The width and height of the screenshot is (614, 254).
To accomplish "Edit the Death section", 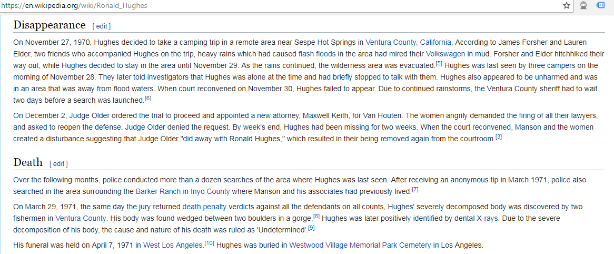I will click(x=59, y=163).
